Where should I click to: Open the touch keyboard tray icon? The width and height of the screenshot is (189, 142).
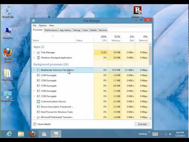coord(155,134)
